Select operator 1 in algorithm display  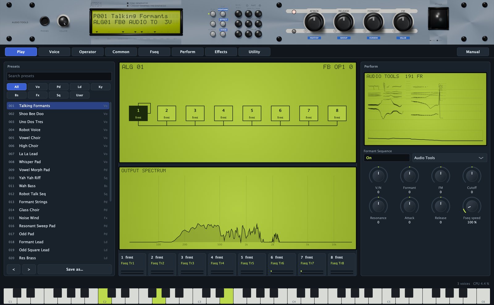point(138,113)
